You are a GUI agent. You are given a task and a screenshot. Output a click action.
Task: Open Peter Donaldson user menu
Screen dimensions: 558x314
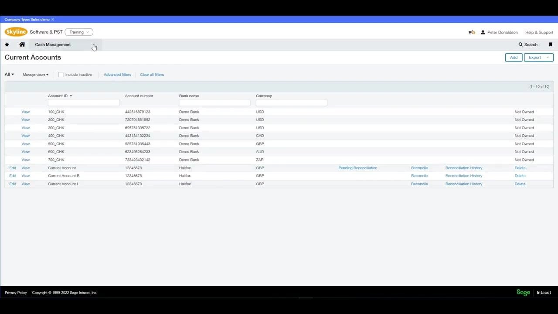499,32
